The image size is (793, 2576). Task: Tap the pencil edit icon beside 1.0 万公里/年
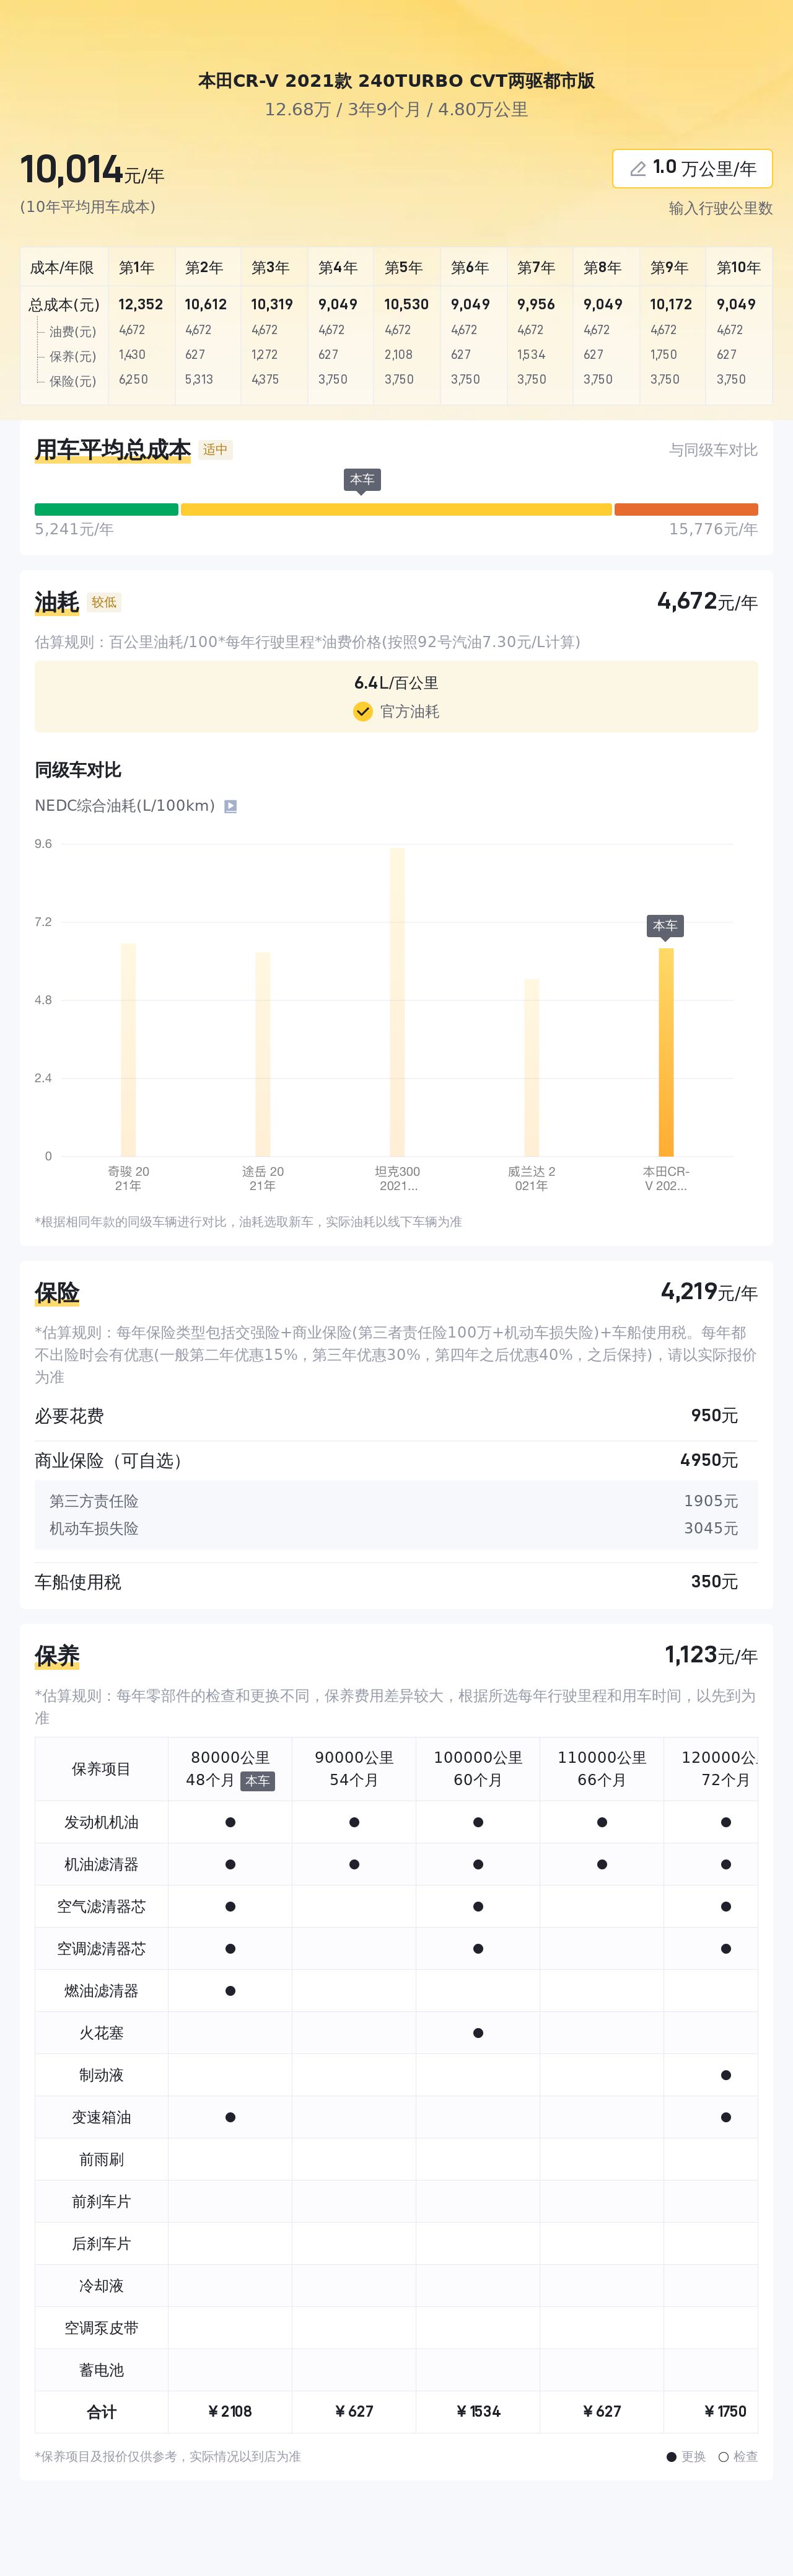tap(637, 169)
